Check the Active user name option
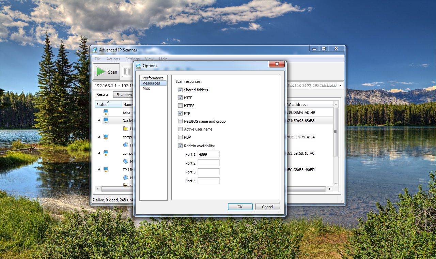This screenshot has width=436, height=259. [181, 129]
